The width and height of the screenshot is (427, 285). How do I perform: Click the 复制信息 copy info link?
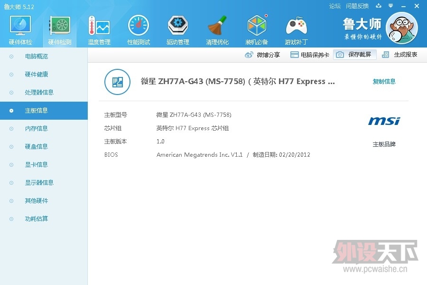click(384, 82)
